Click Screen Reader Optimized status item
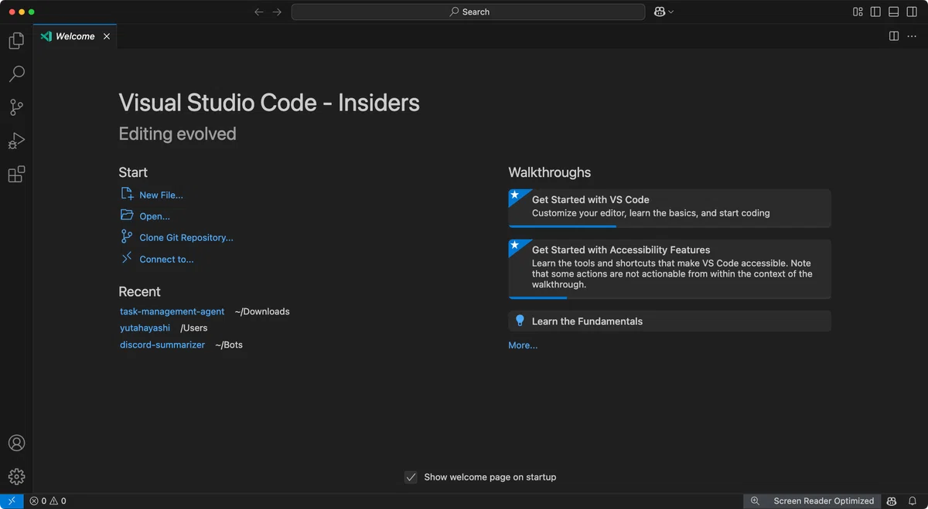Screen dimensions: 928x509 pos(824,501)
